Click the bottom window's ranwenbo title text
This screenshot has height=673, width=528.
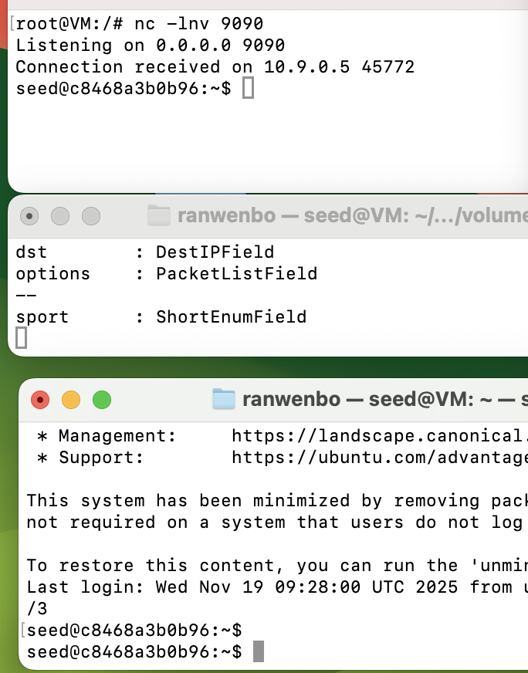291,399
